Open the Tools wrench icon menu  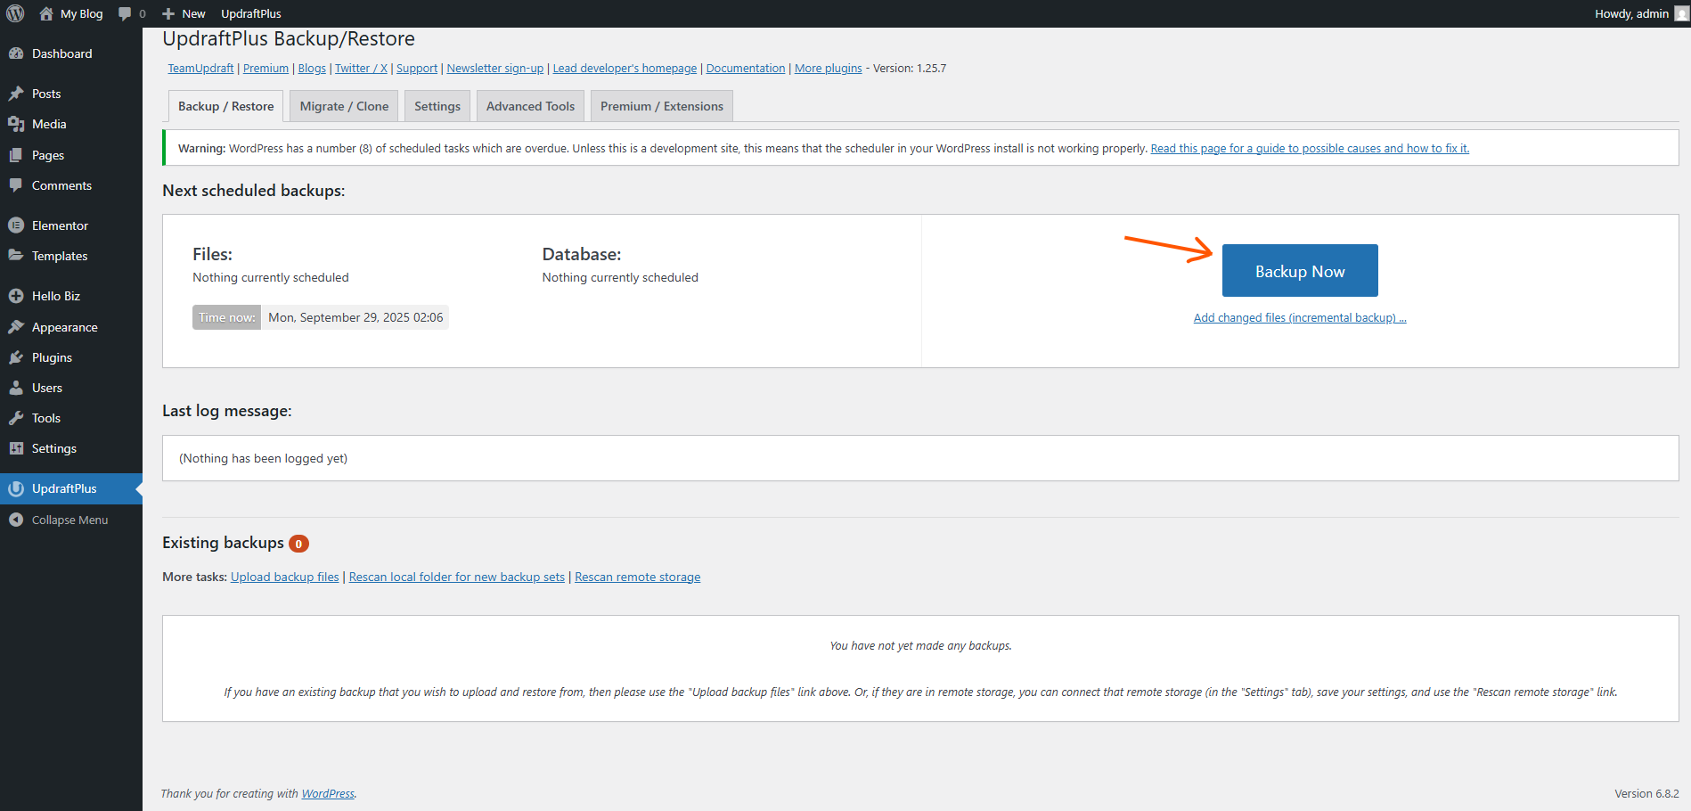16,418
